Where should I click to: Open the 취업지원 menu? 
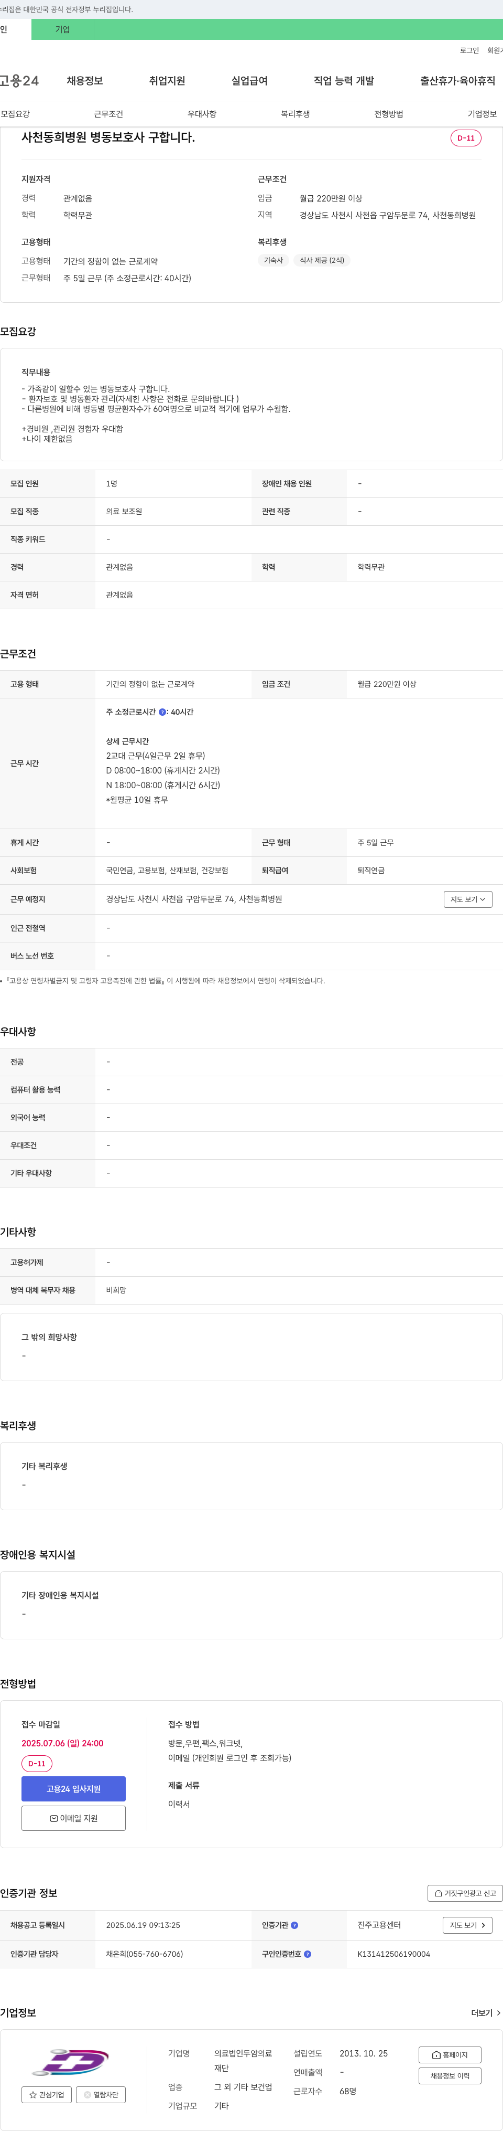tap(167, 80)
